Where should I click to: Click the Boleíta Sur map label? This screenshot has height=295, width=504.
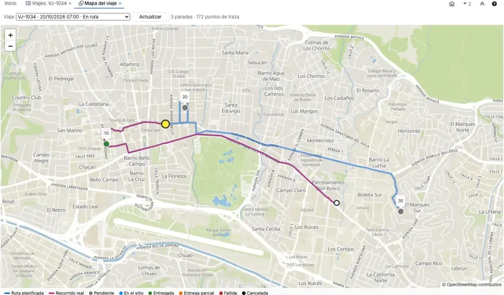click(x=370, y=195)
